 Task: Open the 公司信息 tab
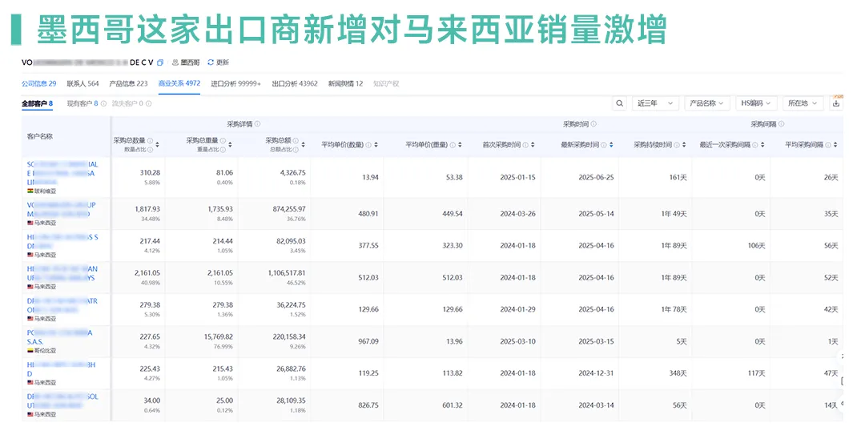pyautogui.click(x=38, y=83)
